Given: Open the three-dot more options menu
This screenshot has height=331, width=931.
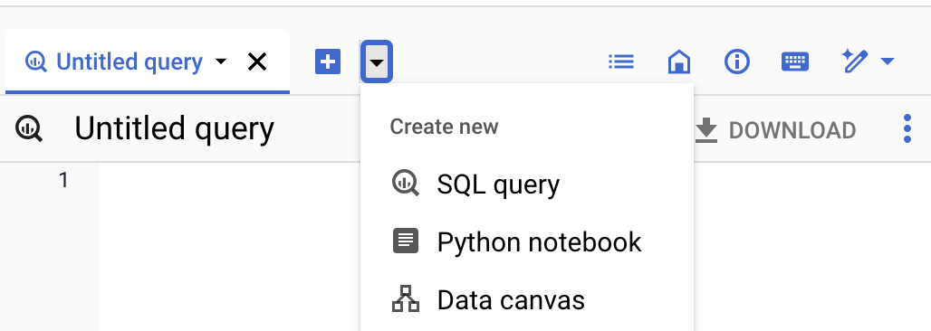Looking at the screenshot, I should (907, 128).
